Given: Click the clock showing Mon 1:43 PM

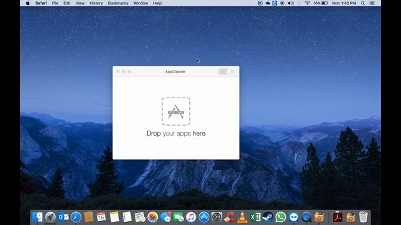Looking at the screenshot, I should pos(344,3).
